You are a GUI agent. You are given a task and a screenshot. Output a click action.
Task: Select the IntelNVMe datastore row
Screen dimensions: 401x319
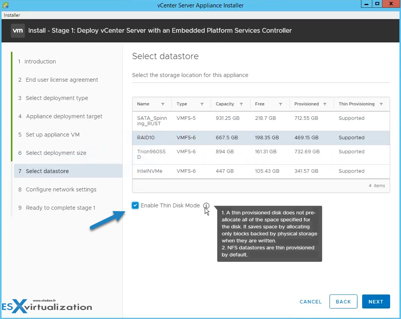tap(261, 171)
